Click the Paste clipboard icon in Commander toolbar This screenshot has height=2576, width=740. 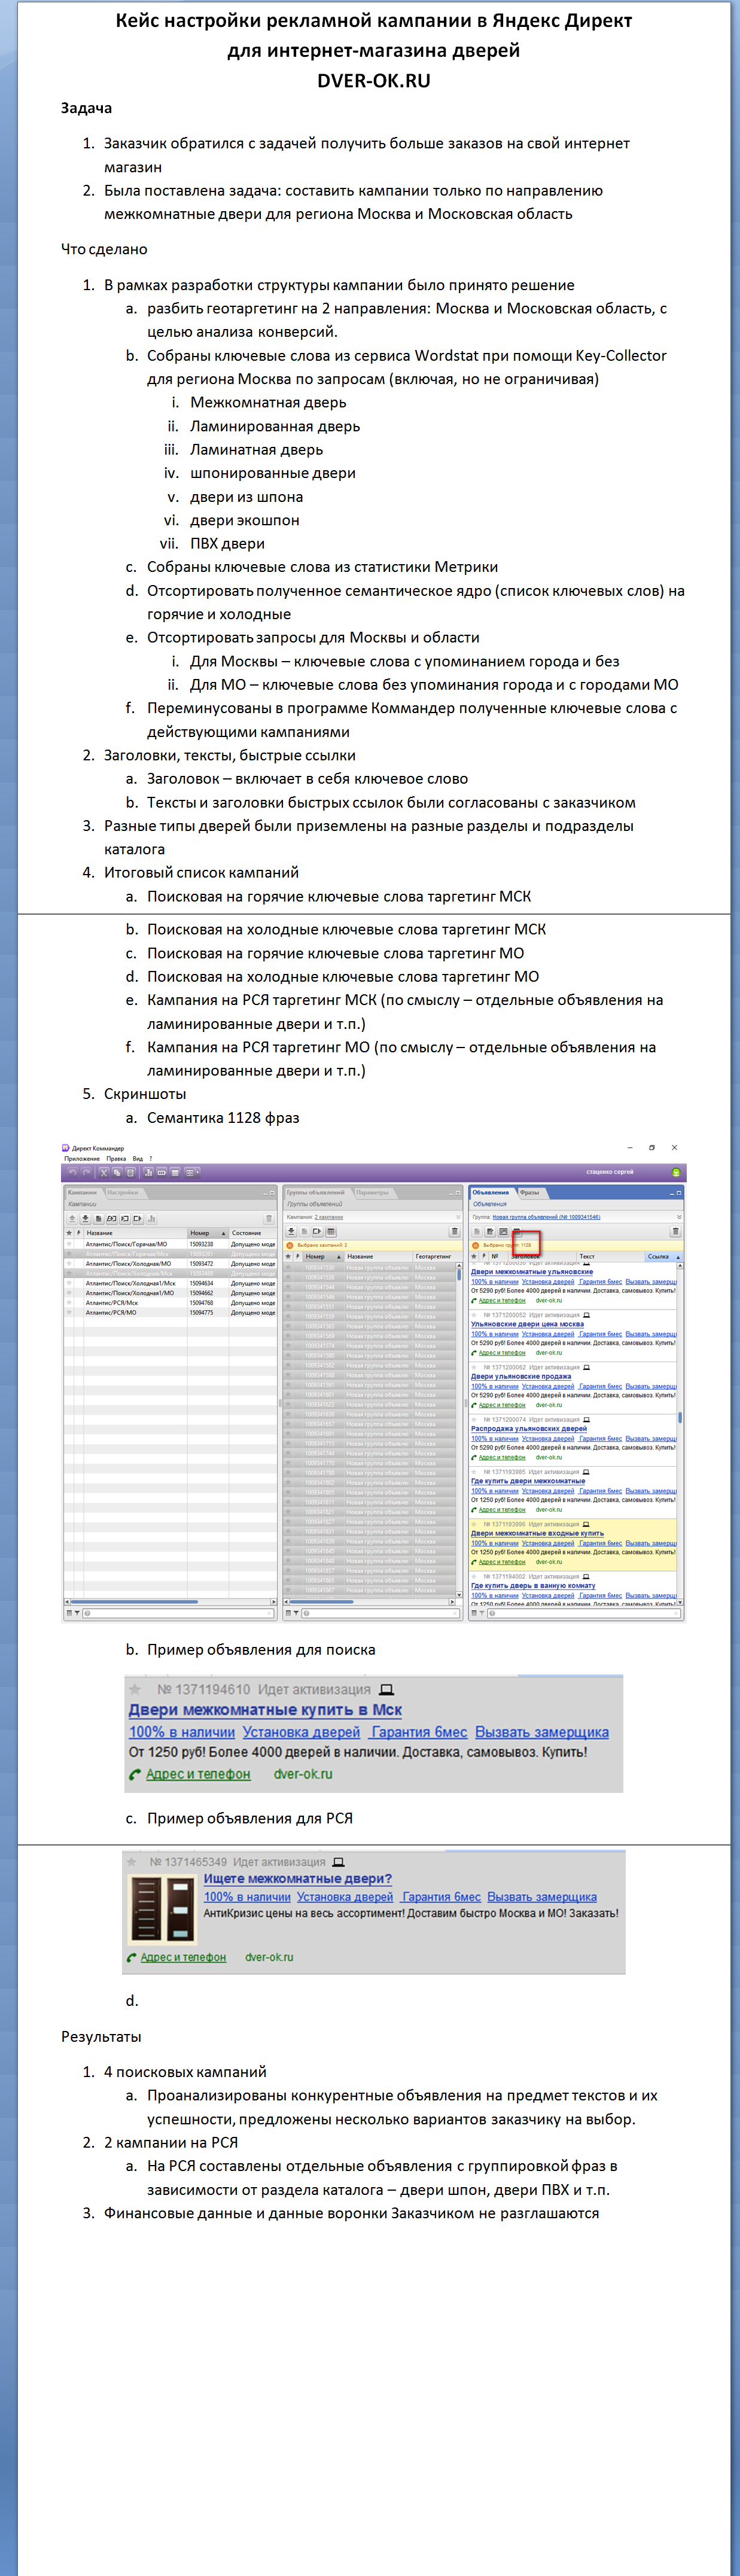click(x=131, y=1172)
